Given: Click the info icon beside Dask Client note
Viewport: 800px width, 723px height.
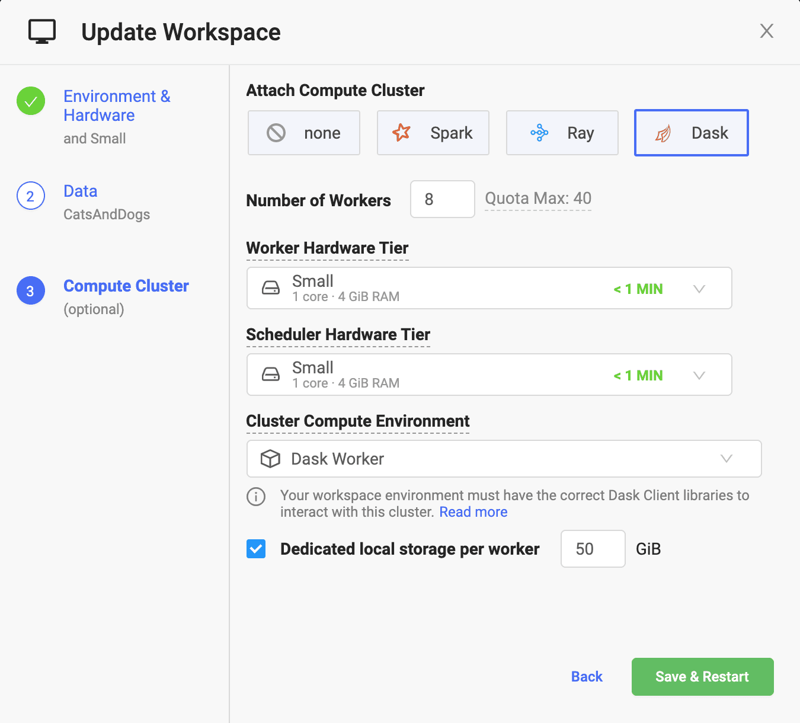Looking at the screenshot, I should click(256, 497).
